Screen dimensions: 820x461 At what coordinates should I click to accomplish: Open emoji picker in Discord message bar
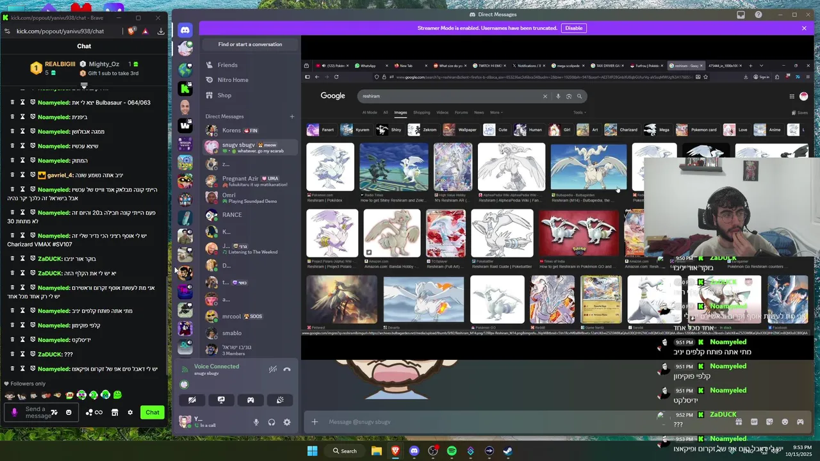coord(785,422)
